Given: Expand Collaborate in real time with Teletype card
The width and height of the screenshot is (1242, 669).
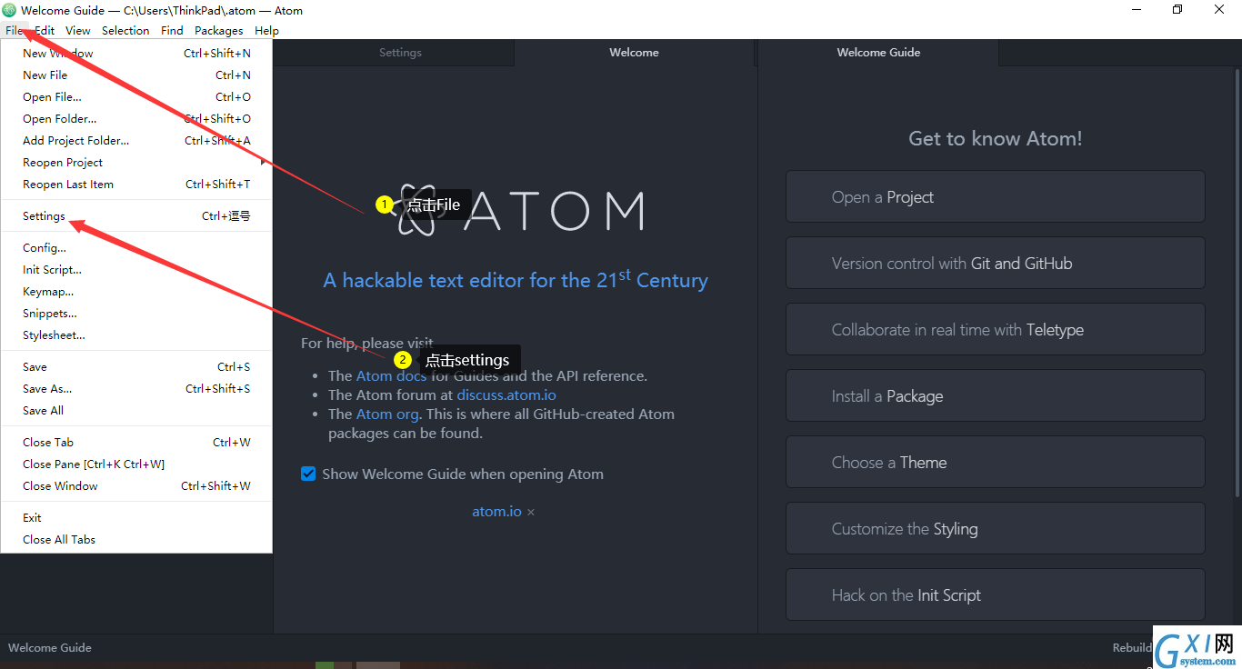Looking at the screenshot, I should pos(996,330).
